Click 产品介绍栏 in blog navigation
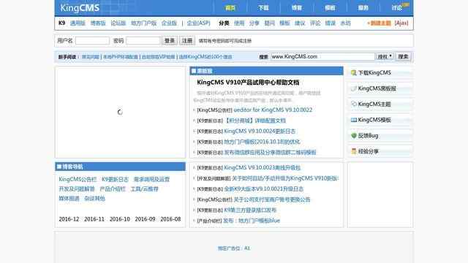This screenshot has height=263, width=468. 113,189
